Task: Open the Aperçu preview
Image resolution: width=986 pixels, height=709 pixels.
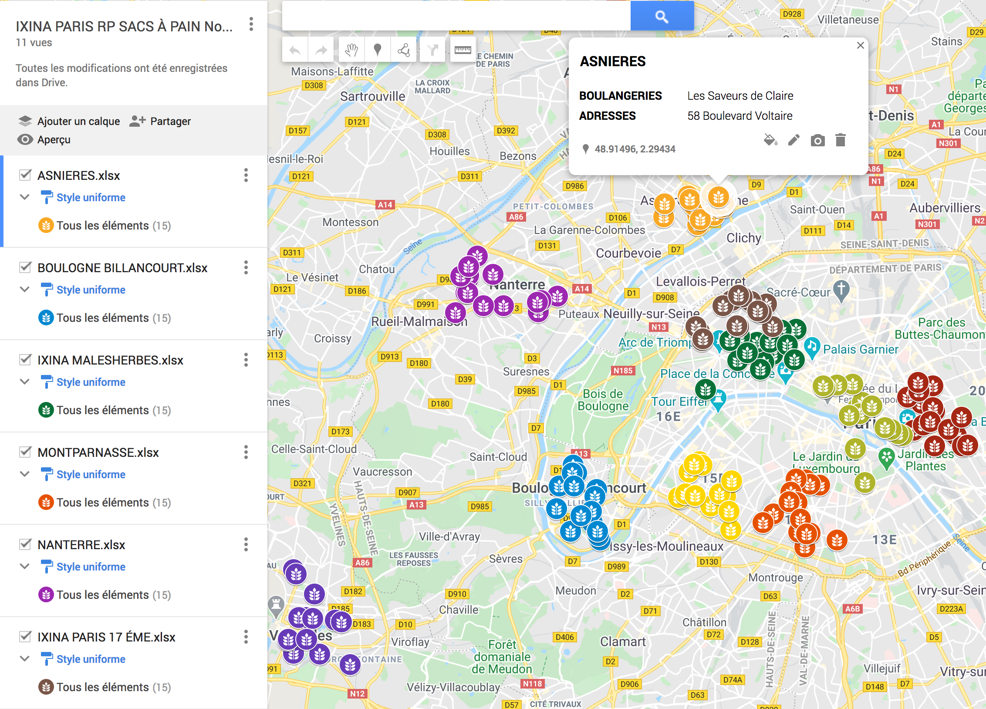Action: click(44, 140)
